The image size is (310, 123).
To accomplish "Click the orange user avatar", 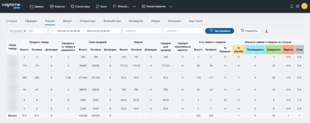I will (x=305, y=6).
